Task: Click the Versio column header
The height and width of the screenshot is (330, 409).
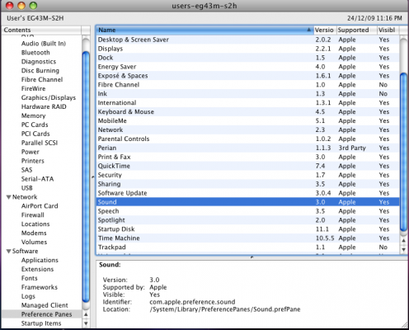Action: point(325,30)
